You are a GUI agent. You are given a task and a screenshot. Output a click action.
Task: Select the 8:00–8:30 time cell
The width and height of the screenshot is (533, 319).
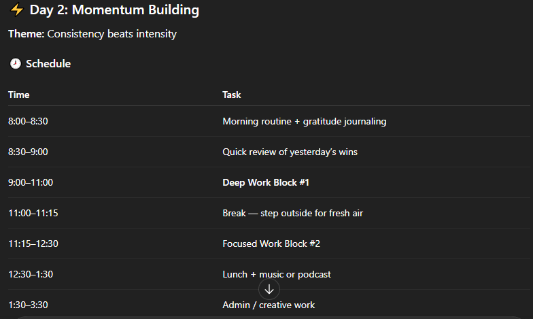click(x=29, y=121)
